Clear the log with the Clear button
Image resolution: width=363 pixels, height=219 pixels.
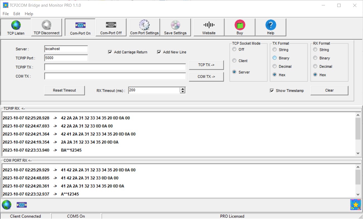[x=329, y=90]
